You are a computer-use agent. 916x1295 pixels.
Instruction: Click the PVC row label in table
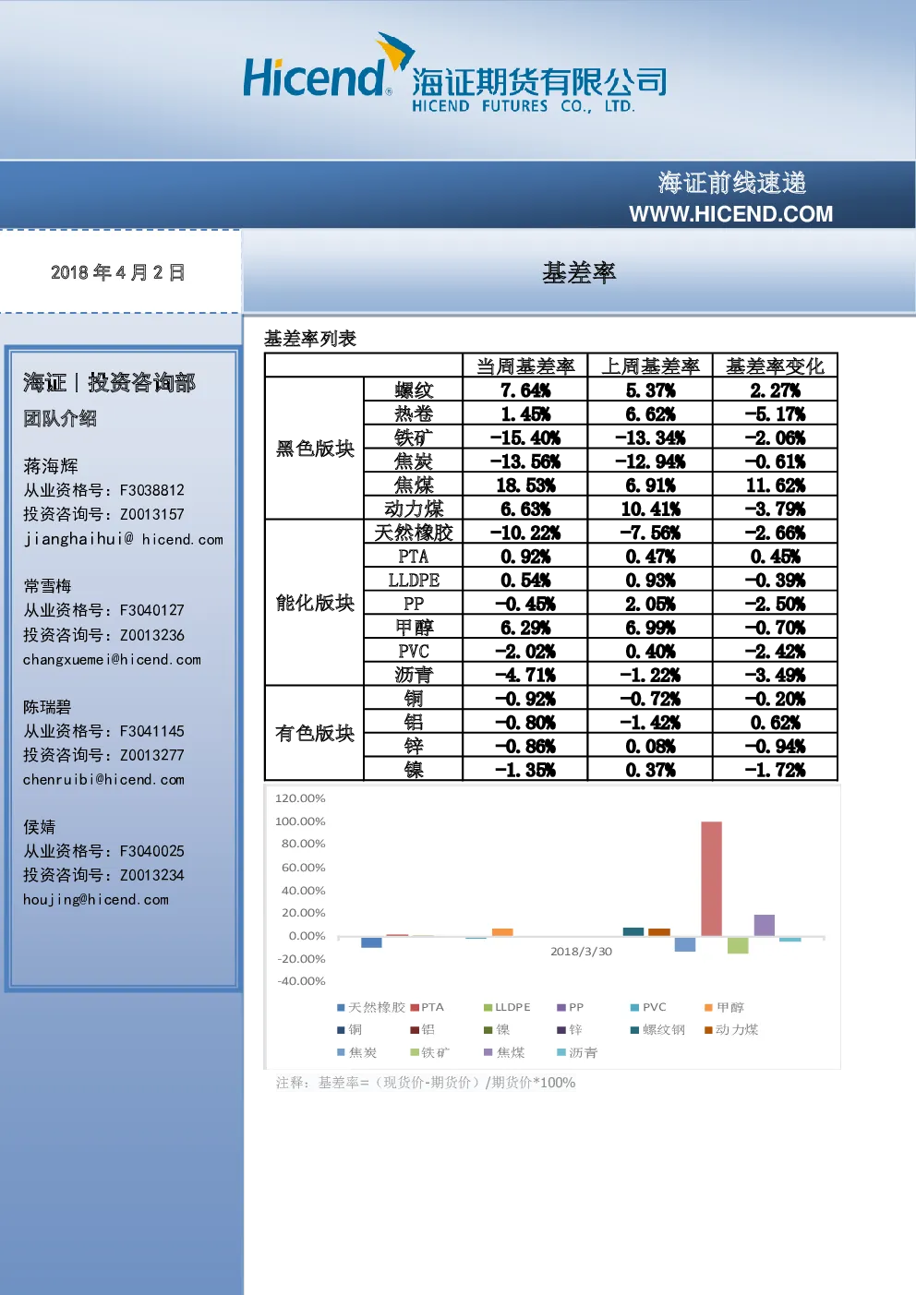point(414,652)
